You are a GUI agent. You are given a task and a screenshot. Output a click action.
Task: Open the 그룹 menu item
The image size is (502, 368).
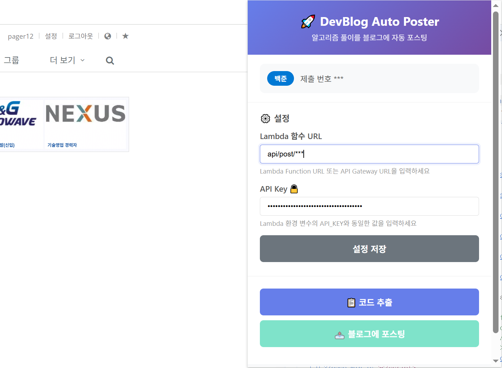point(11,60)
